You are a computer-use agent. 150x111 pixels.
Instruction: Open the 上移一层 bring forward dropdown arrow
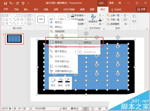[x=121, y=15]
